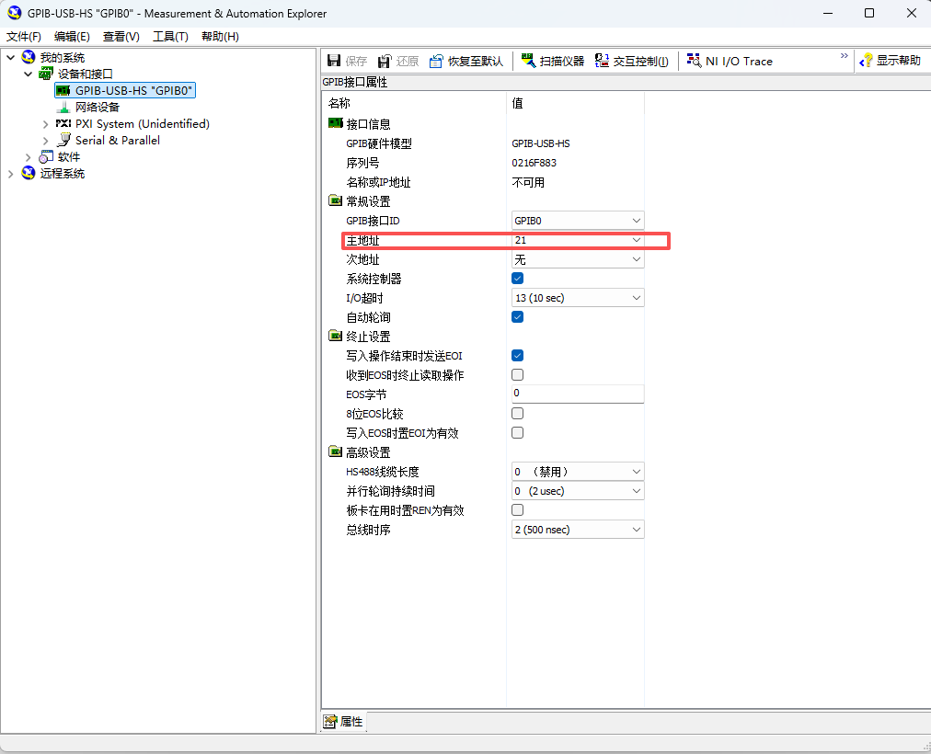The height and width of the screenshot is (754, 931).
Task: Expand the 远程系统 tree node
Action: 11,174
